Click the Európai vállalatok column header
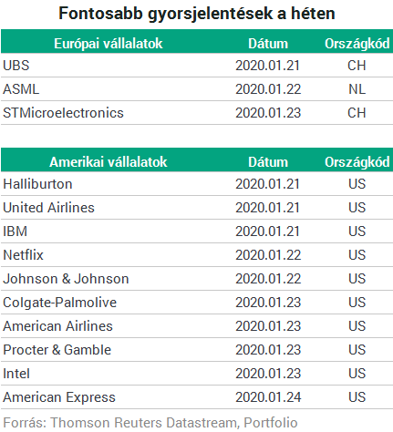 coord(109,44)
